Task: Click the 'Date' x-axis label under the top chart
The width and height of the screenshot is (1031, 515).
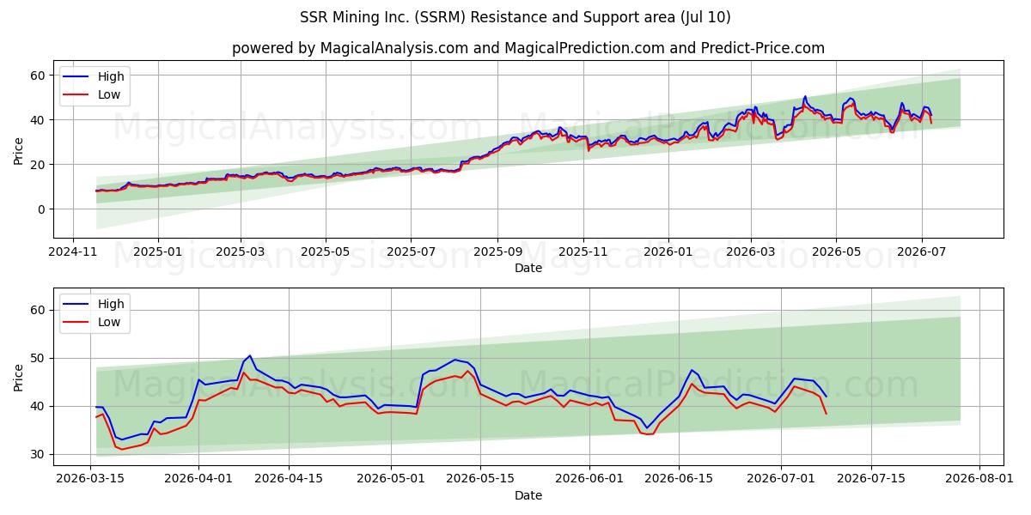Action: (528, 268)
